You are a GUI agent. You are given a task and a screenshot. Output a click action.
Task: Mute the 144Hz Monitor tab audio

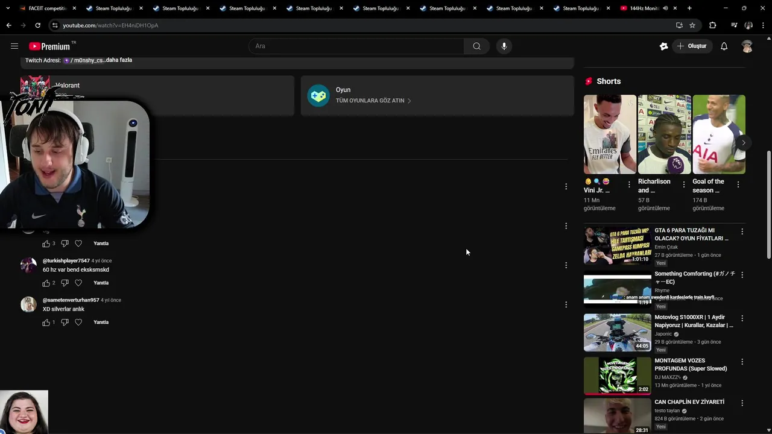click(x=665, y=8)
